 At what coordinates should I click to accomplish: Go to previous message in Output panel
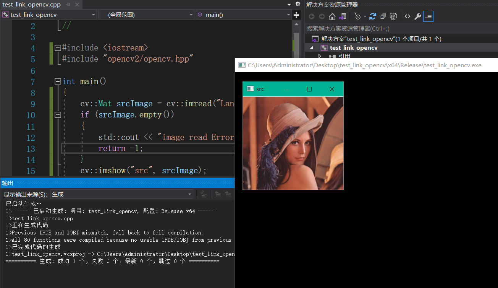218,194
